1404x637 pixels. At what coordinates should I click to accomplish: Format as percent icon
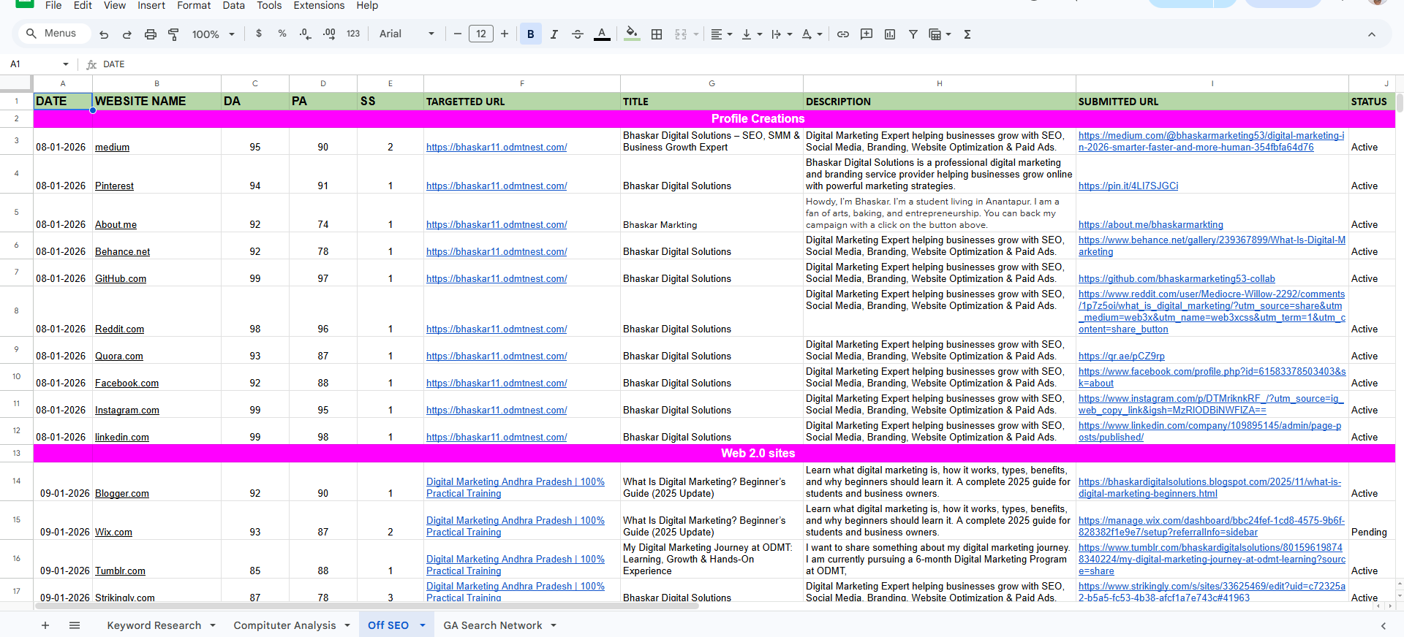[x=282, y=34]
